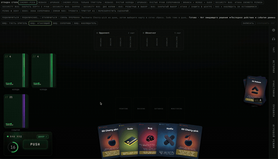Screen dimensions: 278x159
Task: Load 'DDoS: зона соперника' scenario
Action: pos(36,11)
